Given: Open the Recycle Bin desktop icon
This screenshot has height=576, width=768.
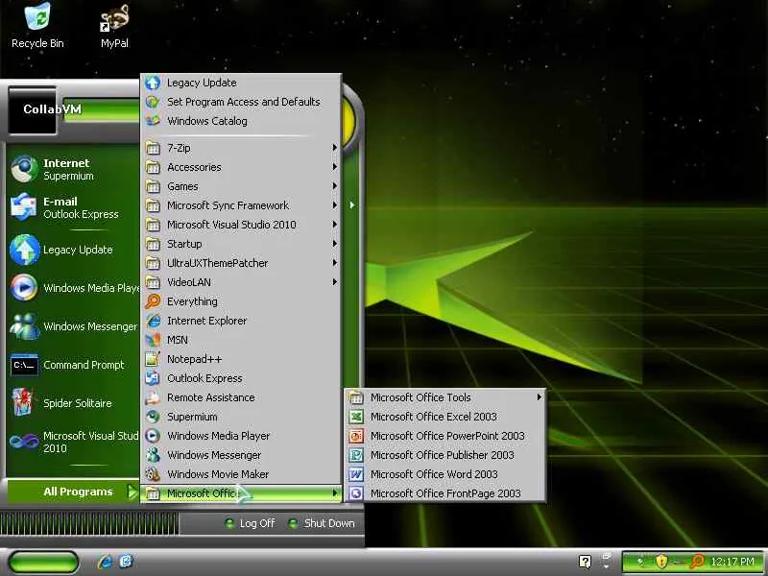Looking at the screenshot, I should [x=37, y=26].
